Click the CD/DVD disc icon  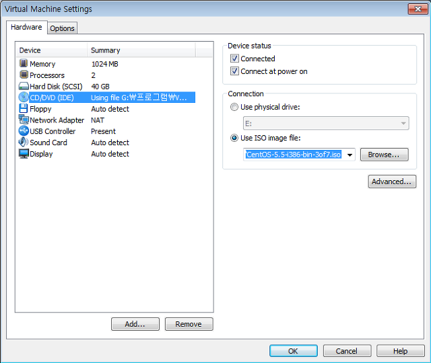(24, 97)
